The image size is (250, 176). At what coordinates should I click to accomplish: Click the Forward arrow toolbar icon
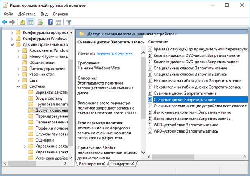[12, 22]
